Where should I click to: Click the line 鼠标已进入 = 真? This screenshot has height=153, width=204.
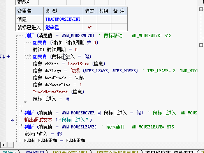[x=51, y=99]
